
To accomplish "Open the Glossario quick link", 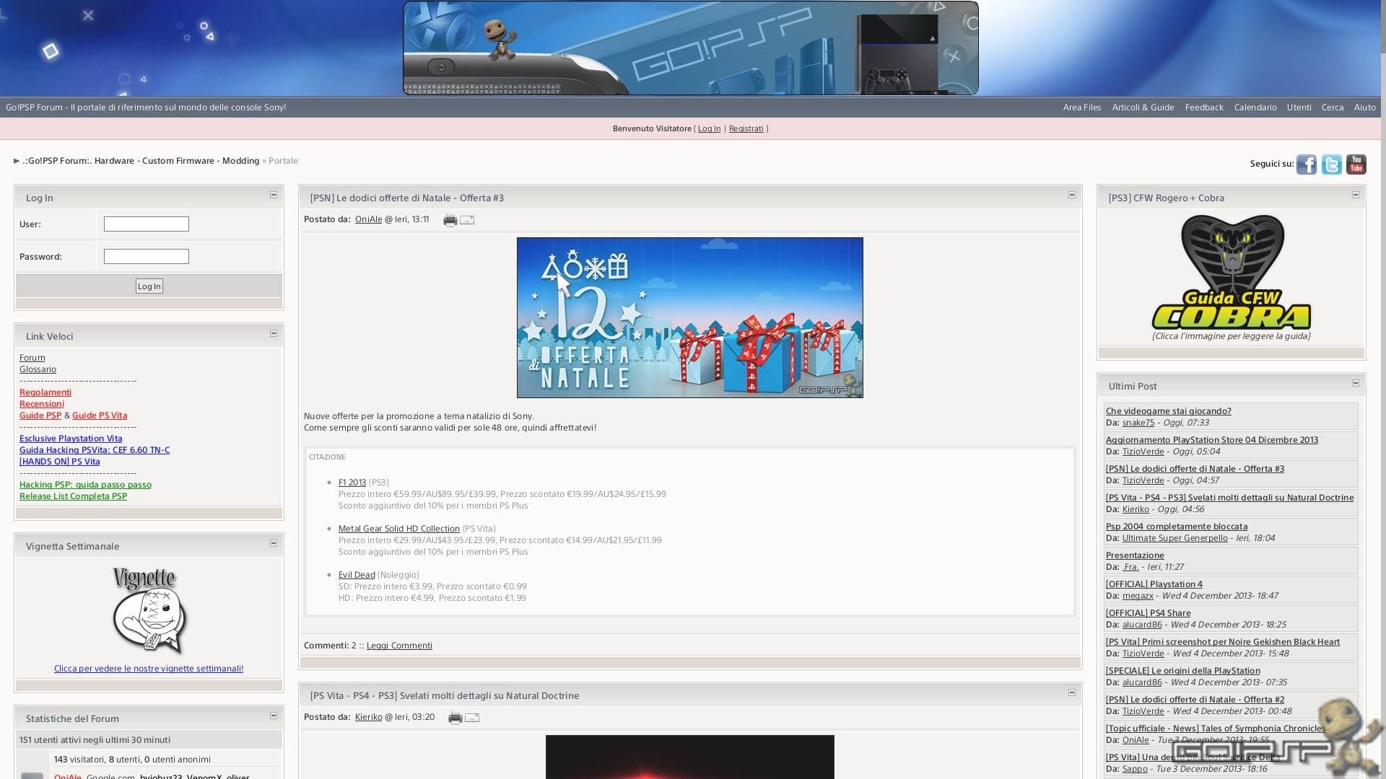I will click(38, 369).
